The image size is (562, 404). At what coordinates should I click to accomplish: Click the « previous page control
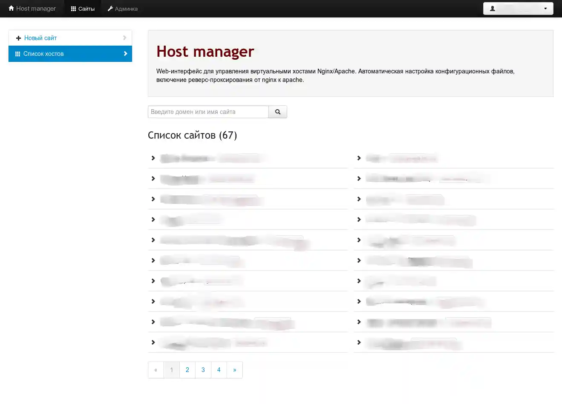[156, 369]
